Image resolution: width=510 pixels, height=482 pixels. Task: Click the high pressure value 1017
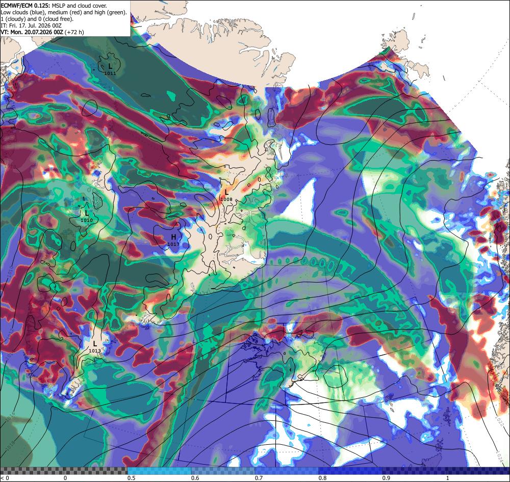click(173, 244)
